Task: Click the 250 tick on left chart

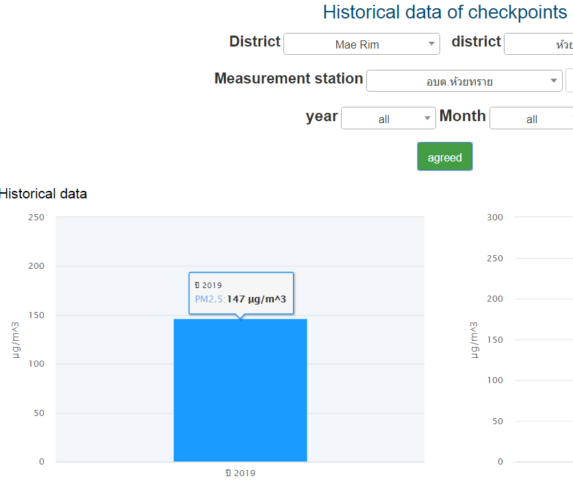Action: click(36, 218)
